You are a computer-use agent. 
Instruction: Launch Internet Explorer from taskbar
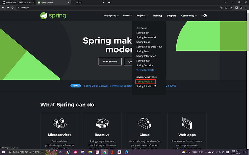tap(68, 152)
